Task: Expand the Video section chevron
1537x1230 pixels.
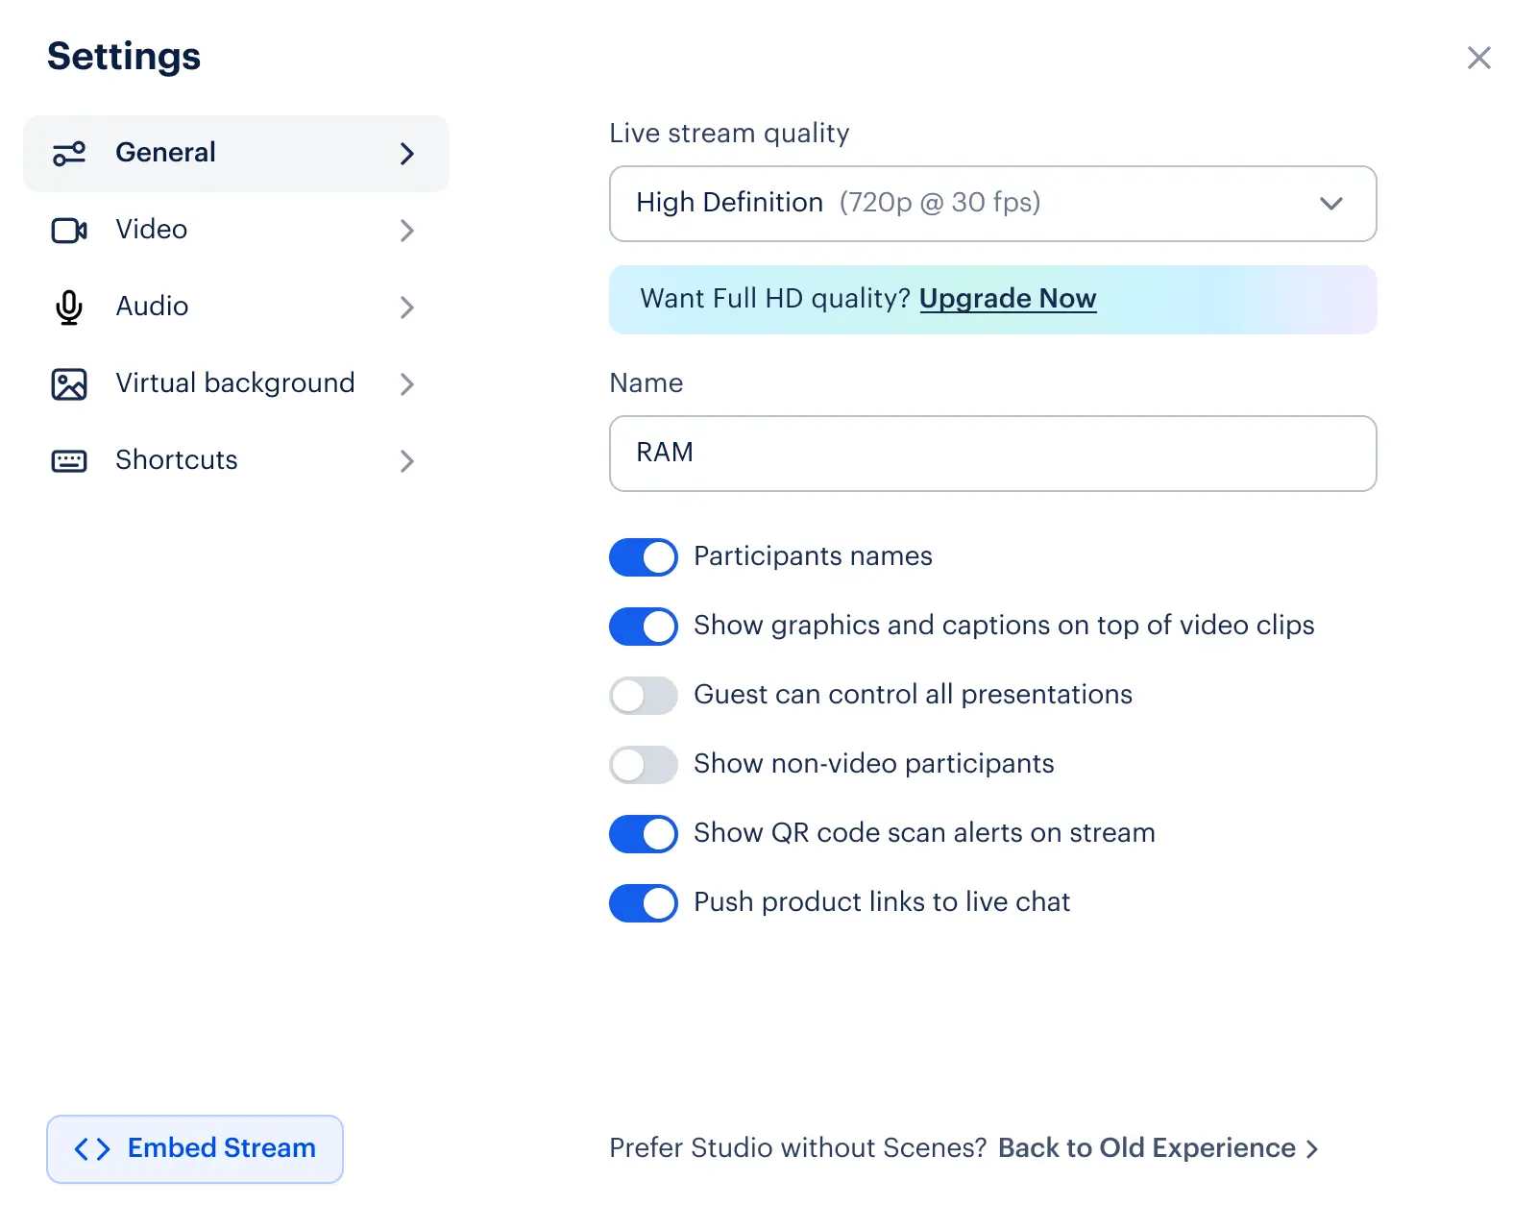Action: tap(407, 231)
